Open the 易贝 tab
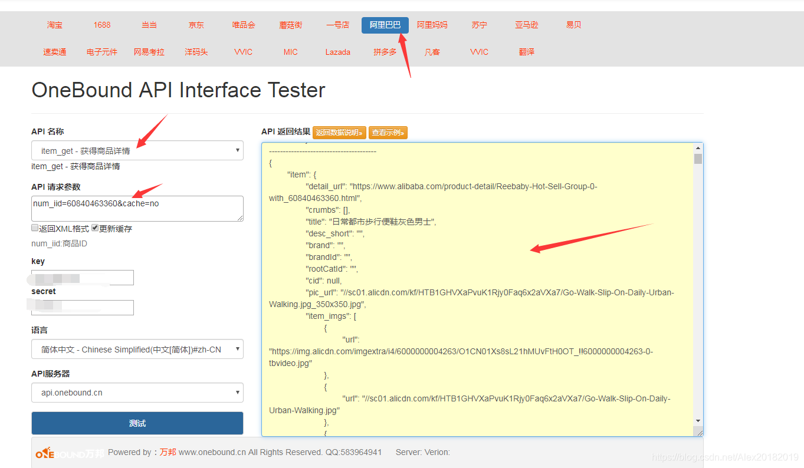This screenshot has width=804, height=468. tap(574, 25)
